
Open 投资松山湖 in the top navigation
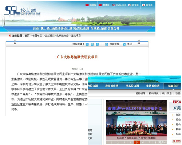[x=65, y=28]
